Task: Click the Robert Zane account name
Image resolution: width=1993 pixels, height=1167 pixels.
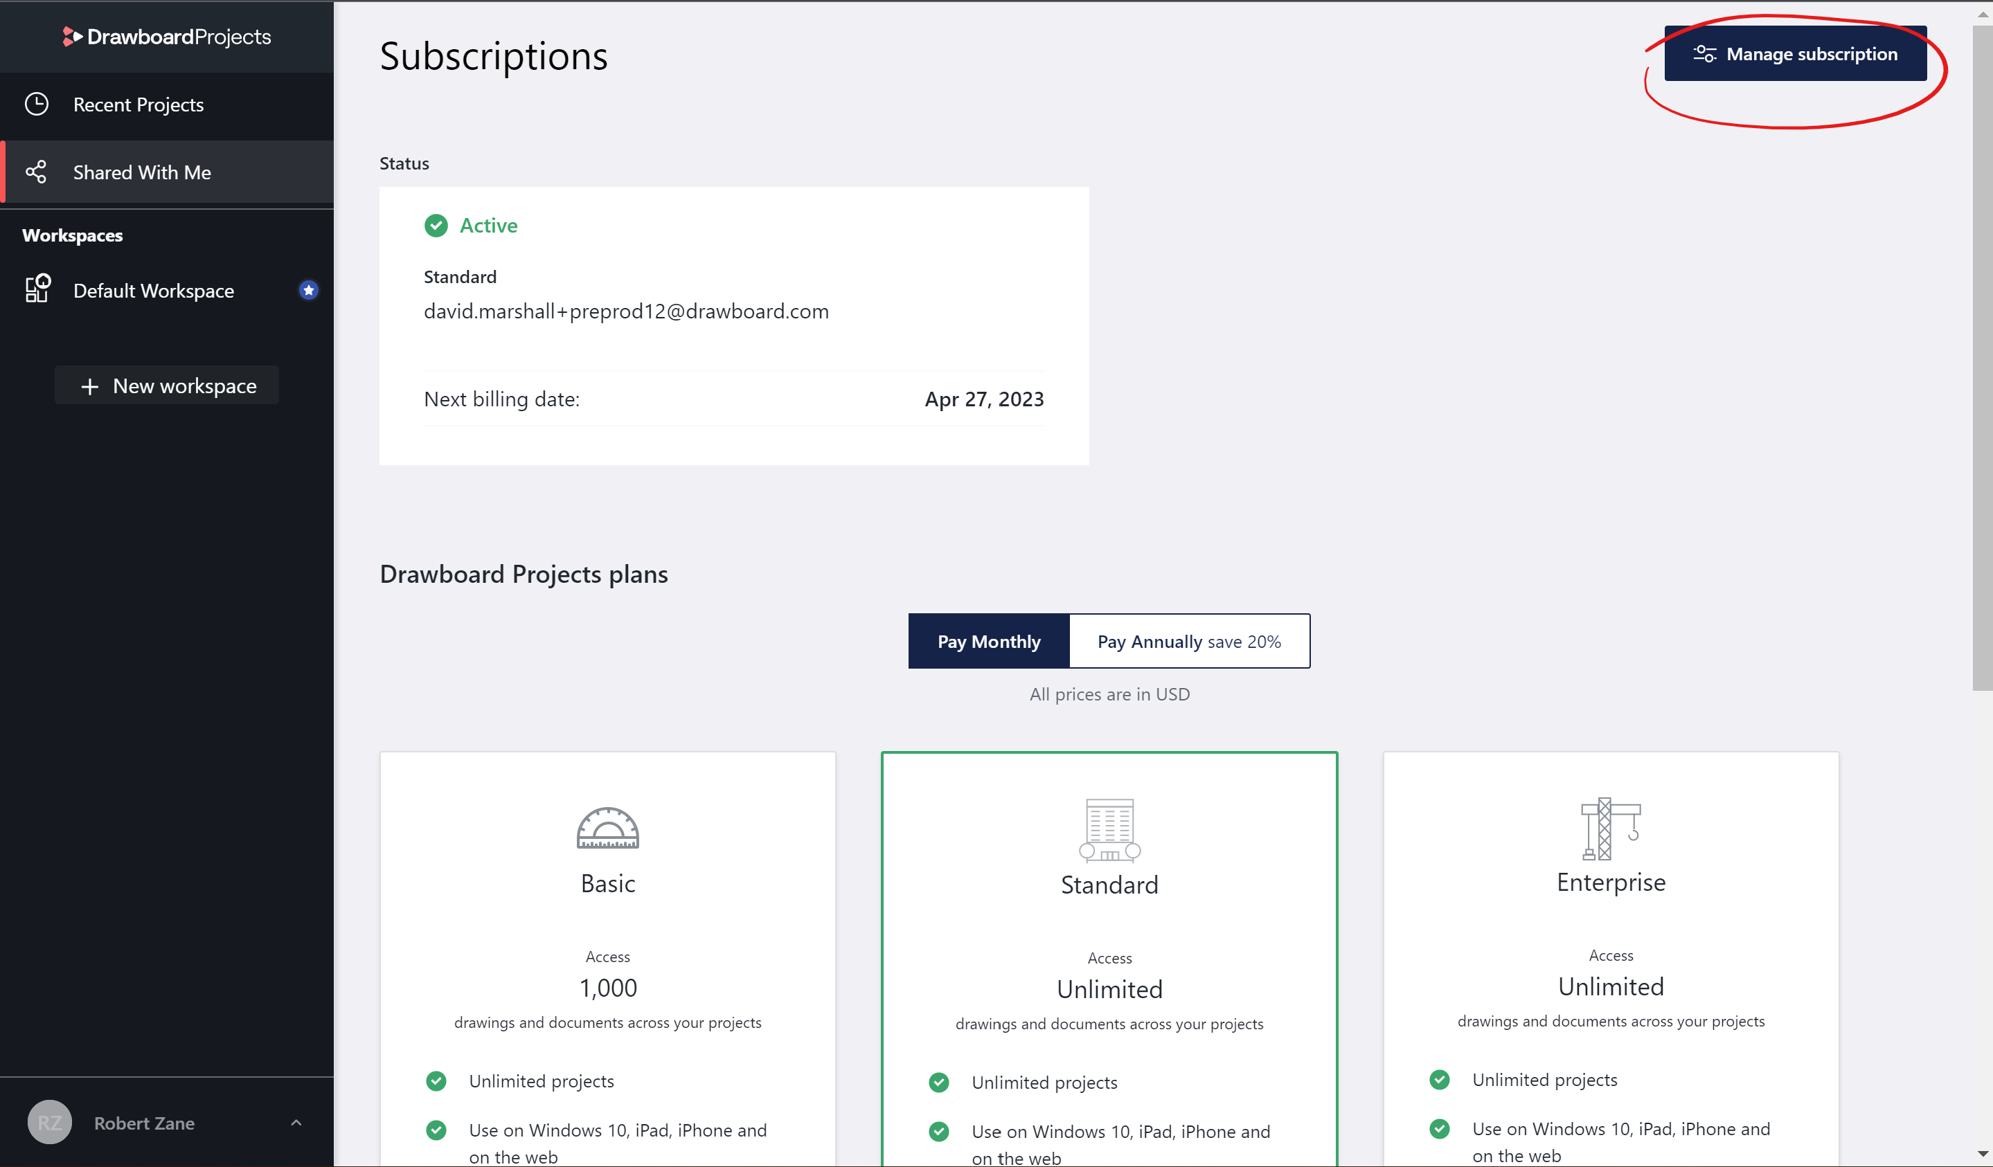Action: coord(144,1123)
